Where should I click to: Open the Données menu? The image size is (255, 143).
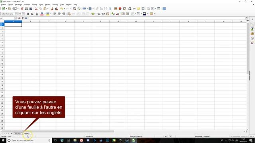point(55,4)
